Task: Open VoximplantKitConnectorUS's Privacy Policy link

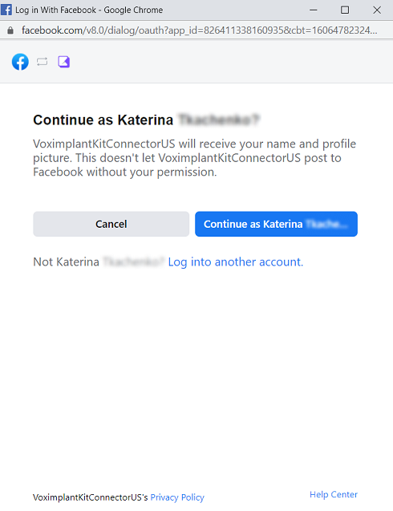Action: point(177,497)
